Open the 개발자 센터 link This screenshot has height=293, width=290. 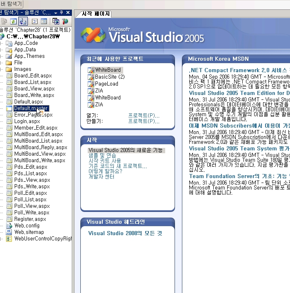point(101,176)
